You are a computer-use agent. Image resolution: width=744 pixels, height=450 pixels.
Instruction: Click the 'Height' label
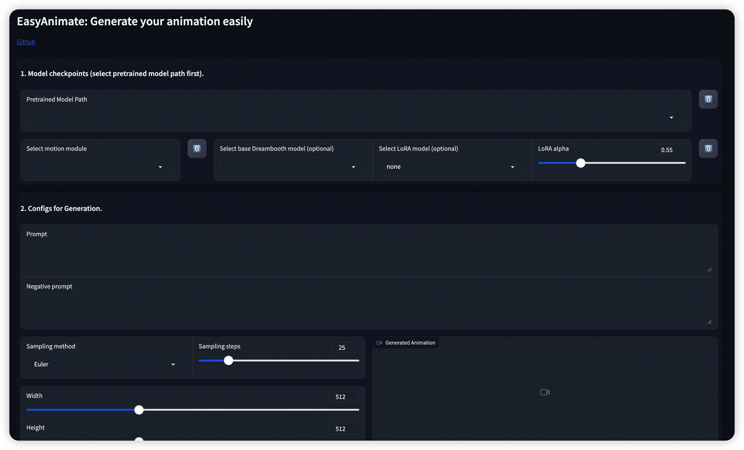point(35,427)
